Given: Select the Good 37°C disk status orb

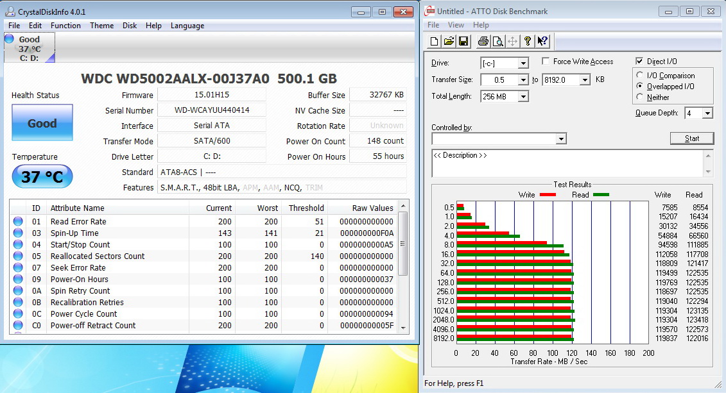Looking at the screenshot, I should coord(9,39).
